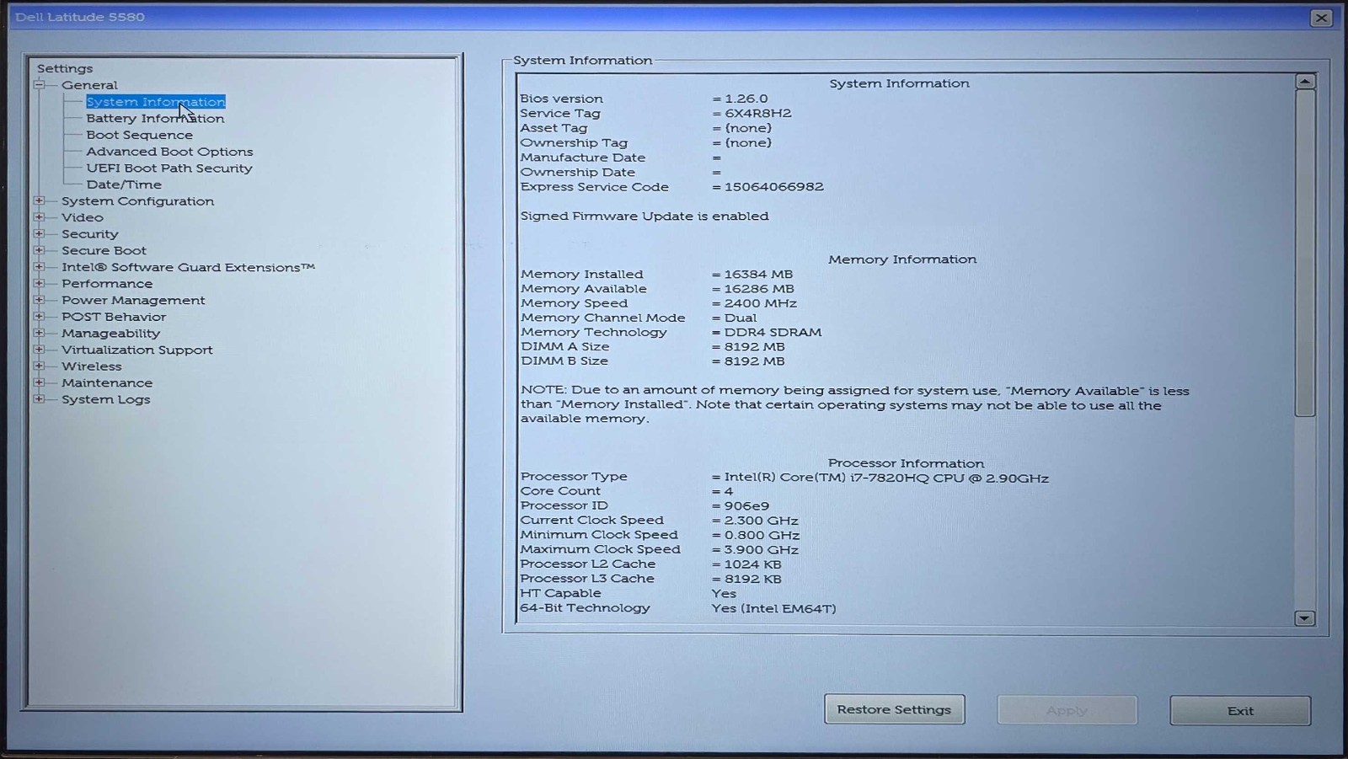
Task: Select the POST Behavior label
Action: (114, 317)
